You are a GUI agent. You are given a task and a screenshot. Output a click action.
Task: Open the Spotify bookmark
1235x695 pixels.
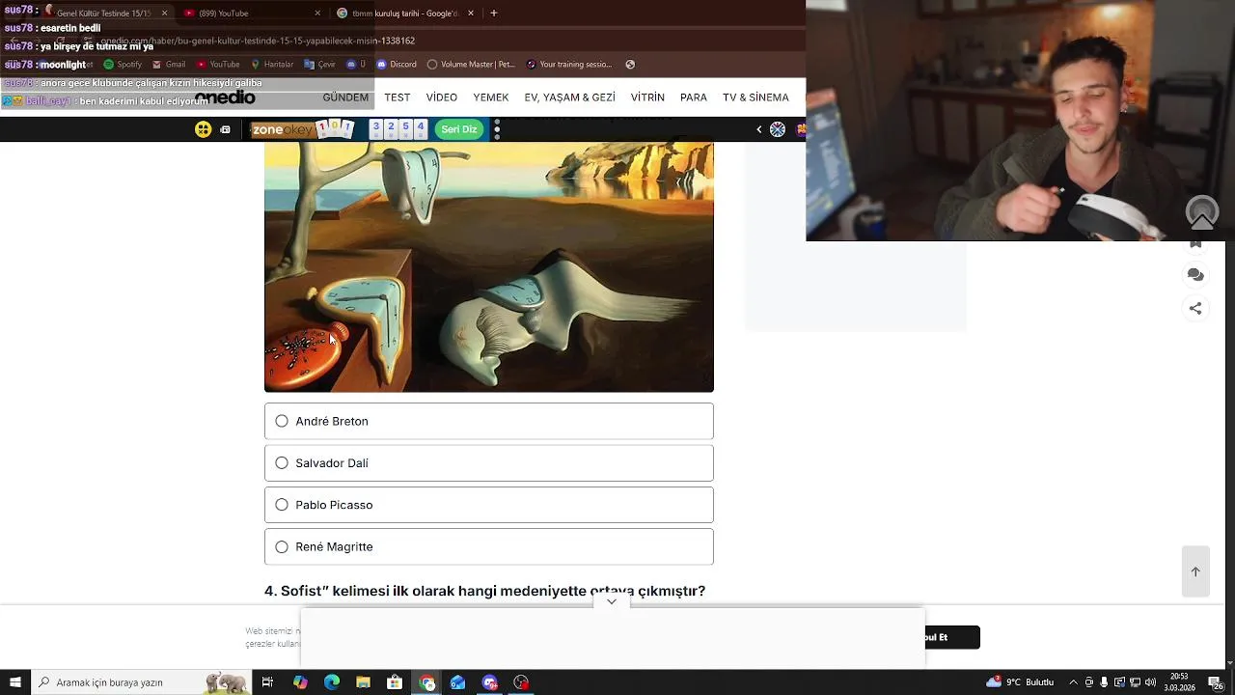click(x=123, y=65)
